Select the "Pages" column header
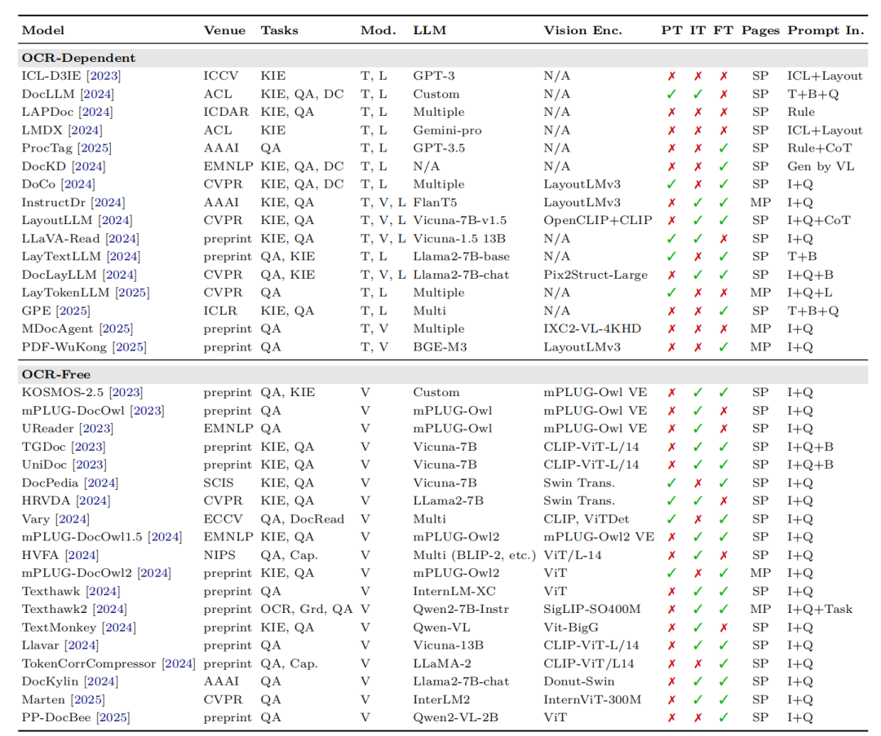The height and width of the screenshot is (736, 881). (x=760, y=31)
